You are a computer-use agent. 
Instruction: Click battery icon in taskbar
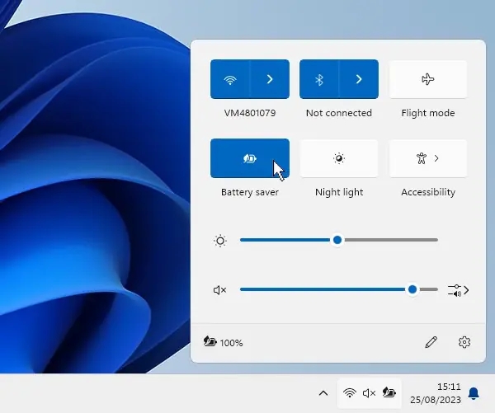click(x=389, y=393)
